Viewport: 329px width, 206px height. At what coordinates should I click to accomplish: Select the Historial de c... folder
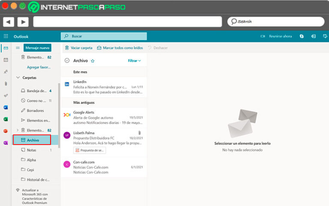36,180
